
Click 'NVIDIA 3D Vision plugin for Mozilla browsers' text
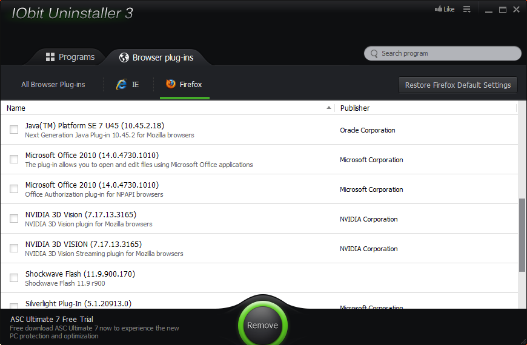(x=88, y=224)
